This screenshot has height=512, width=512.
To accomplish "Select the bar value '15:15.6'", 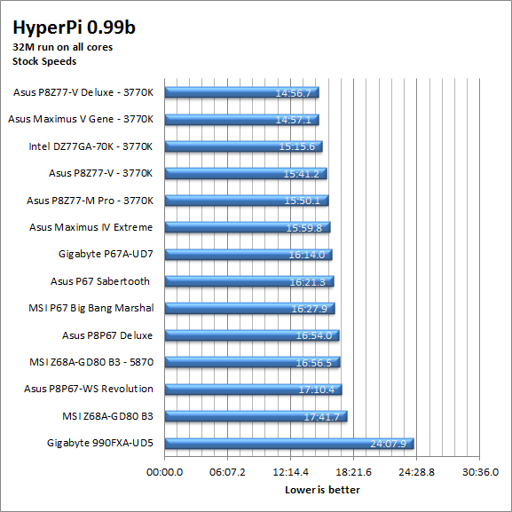I will (x=296, y=146).
